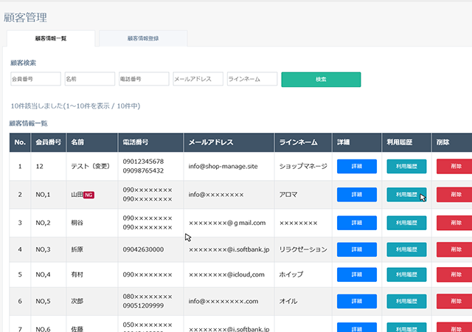The height and width of the screenshot is (332, 472).
Task: View 利用履歴 for 有村 row
Action: point(406,274)
